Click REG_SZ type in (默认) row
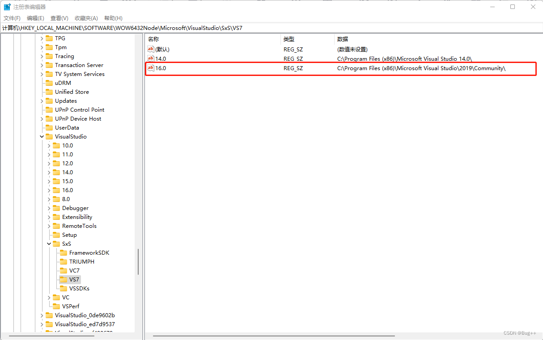543x340 pixels. click(293, 49)
